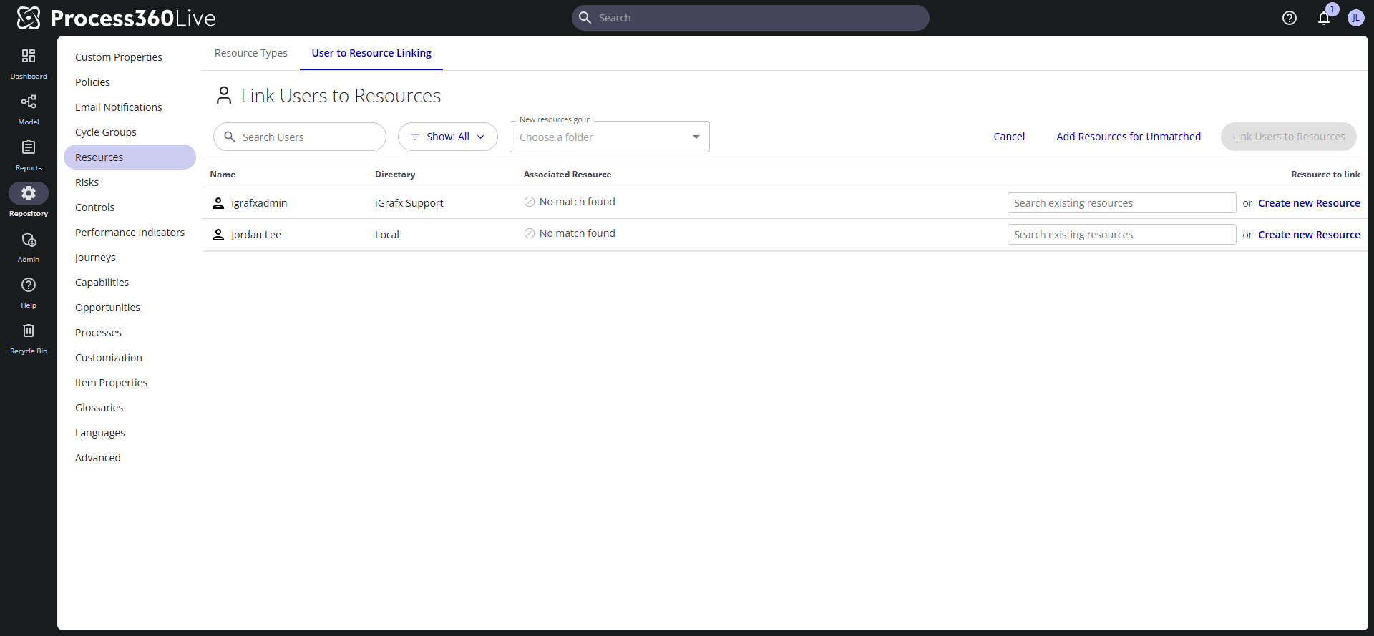Click Add Resources for Unmatched

(x=1129, y=137)
